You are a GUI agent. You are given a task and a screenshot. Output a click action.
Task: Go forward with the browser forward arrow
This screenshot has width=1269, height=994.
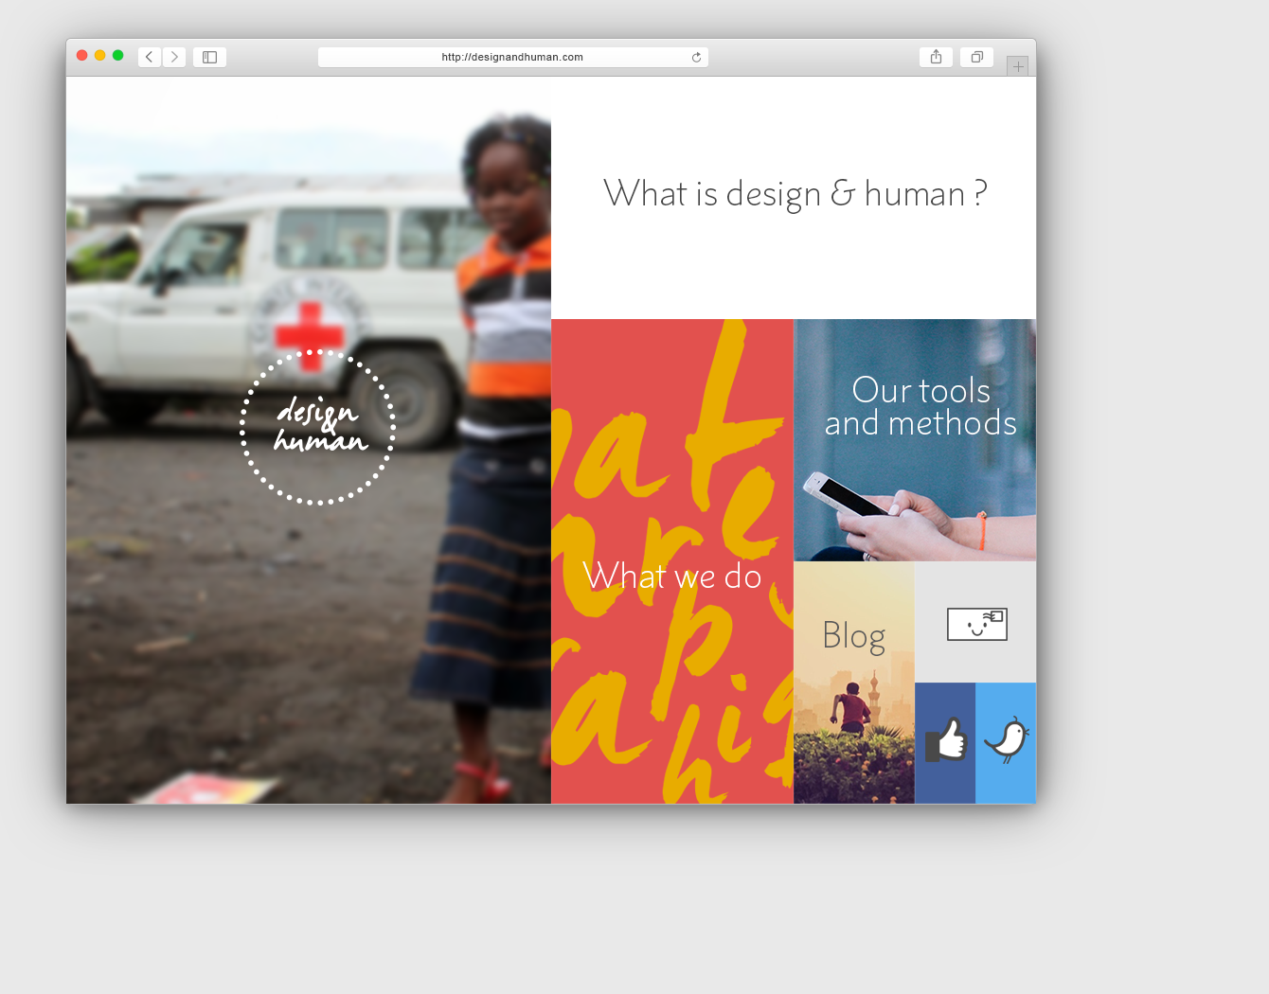tap(174, 57)
